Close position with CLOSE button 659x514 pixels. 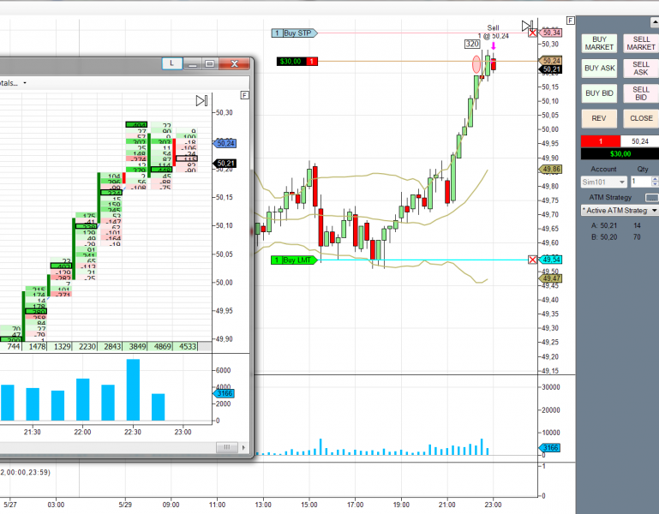640,118
